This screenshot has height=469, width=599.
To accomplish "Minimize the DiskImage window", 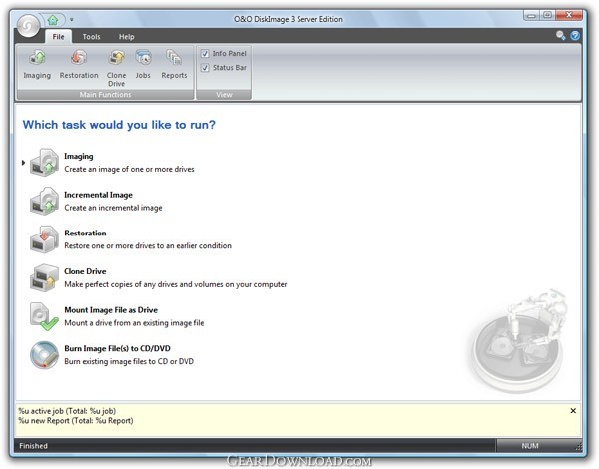I will (531, 15).
